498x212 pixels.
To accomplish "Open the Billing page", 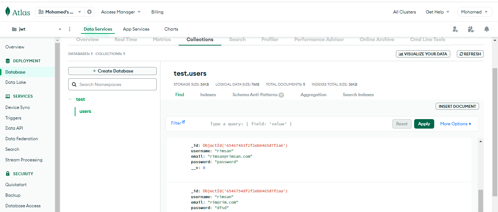I will coord(157,12).
